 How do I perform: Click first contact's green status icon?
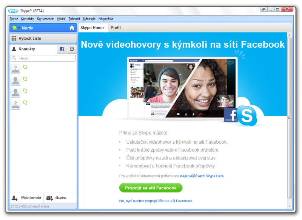(25, 67)
